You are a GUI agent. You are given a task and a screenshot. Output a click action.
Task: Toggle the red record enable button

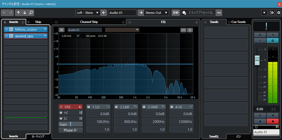pyautogui.click(x=272, y=121)
